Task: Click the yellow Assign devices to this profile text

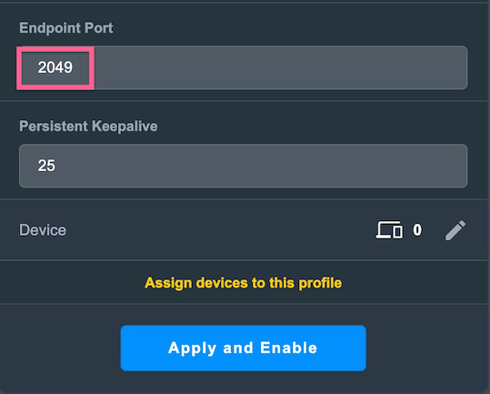Action: click(243, 283)
